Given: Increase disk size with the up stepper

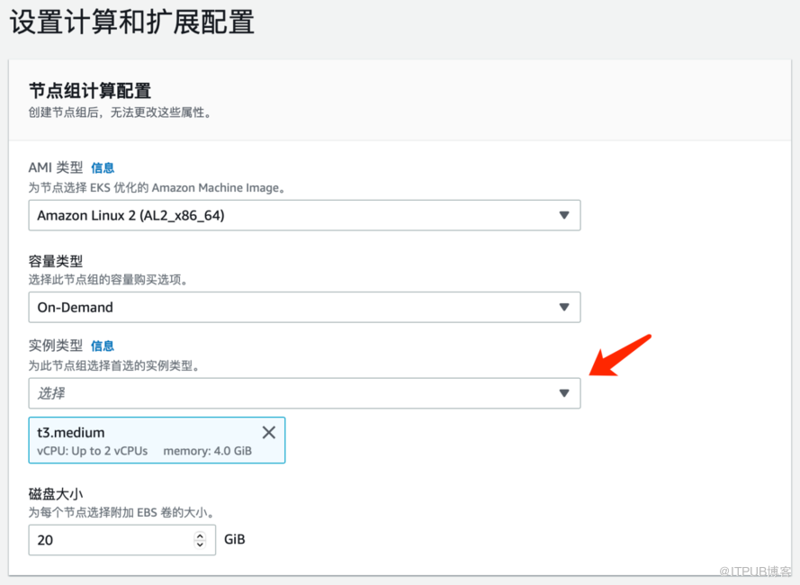Looking at the screenshot, I should (200, 535).
